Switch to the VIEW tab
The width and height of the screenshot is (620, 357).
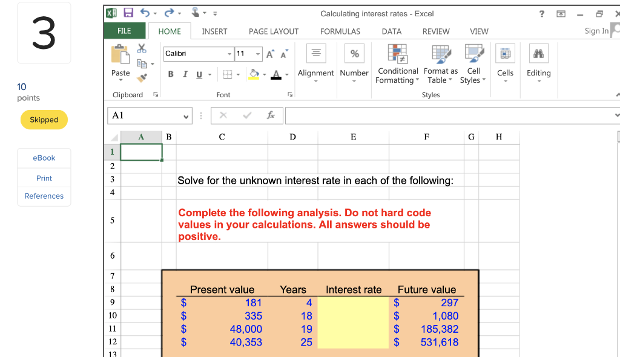(479, 31)
